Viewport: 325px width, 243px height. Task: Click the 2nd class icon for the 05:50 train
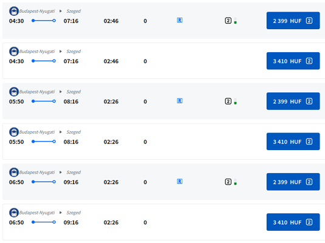228,101
